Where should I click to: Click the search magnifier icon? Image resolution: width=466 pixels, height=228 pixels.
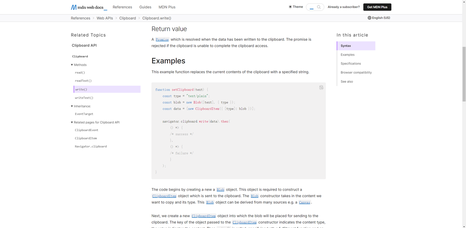pos(319,7)
